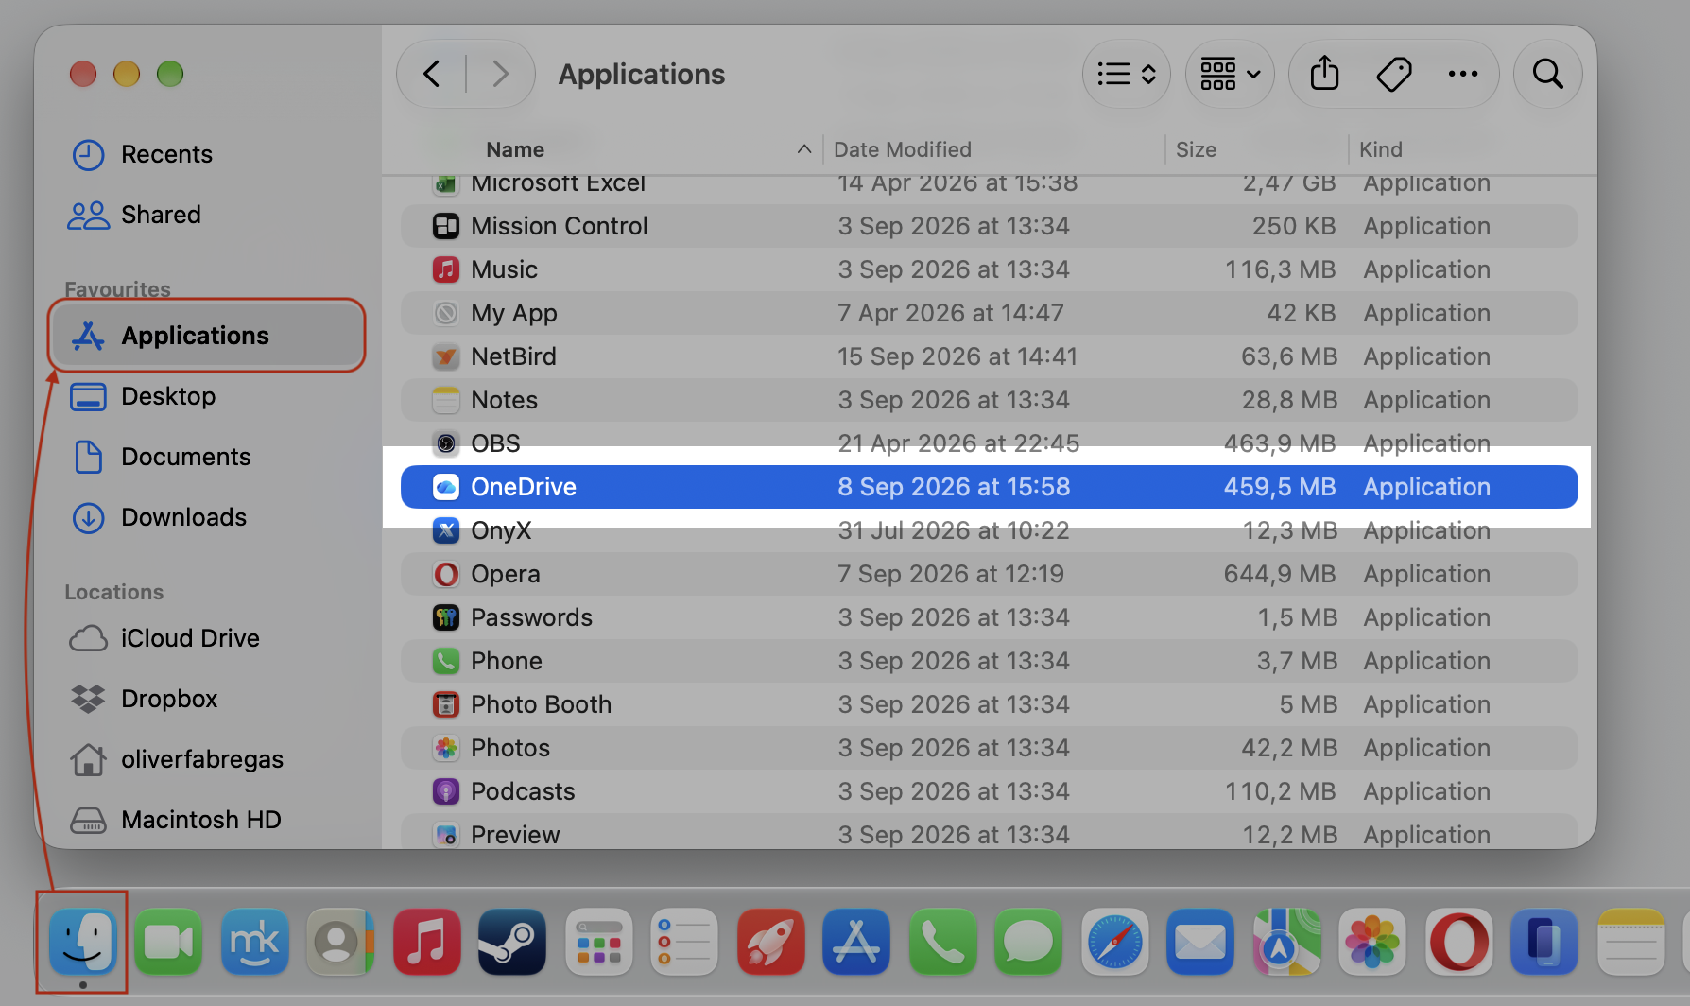Go forward with the right chevron button

[x=500, y=74]
